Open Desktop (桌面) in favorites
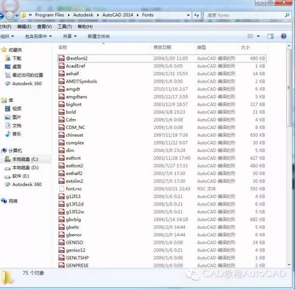Screen dimensions: 295x289 click(13, 66)
